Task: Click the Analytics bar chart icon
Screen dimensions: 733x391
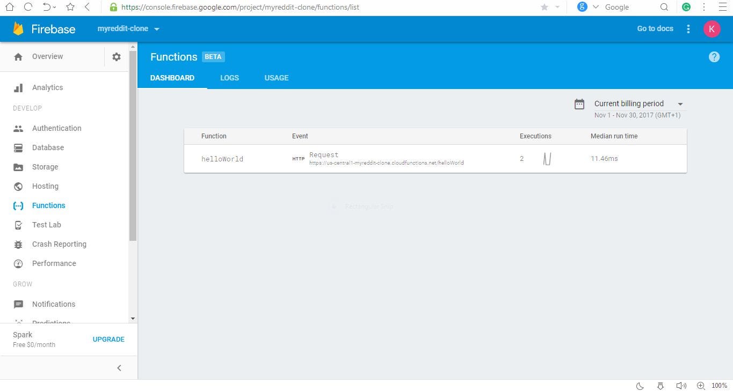Action: 18,87
